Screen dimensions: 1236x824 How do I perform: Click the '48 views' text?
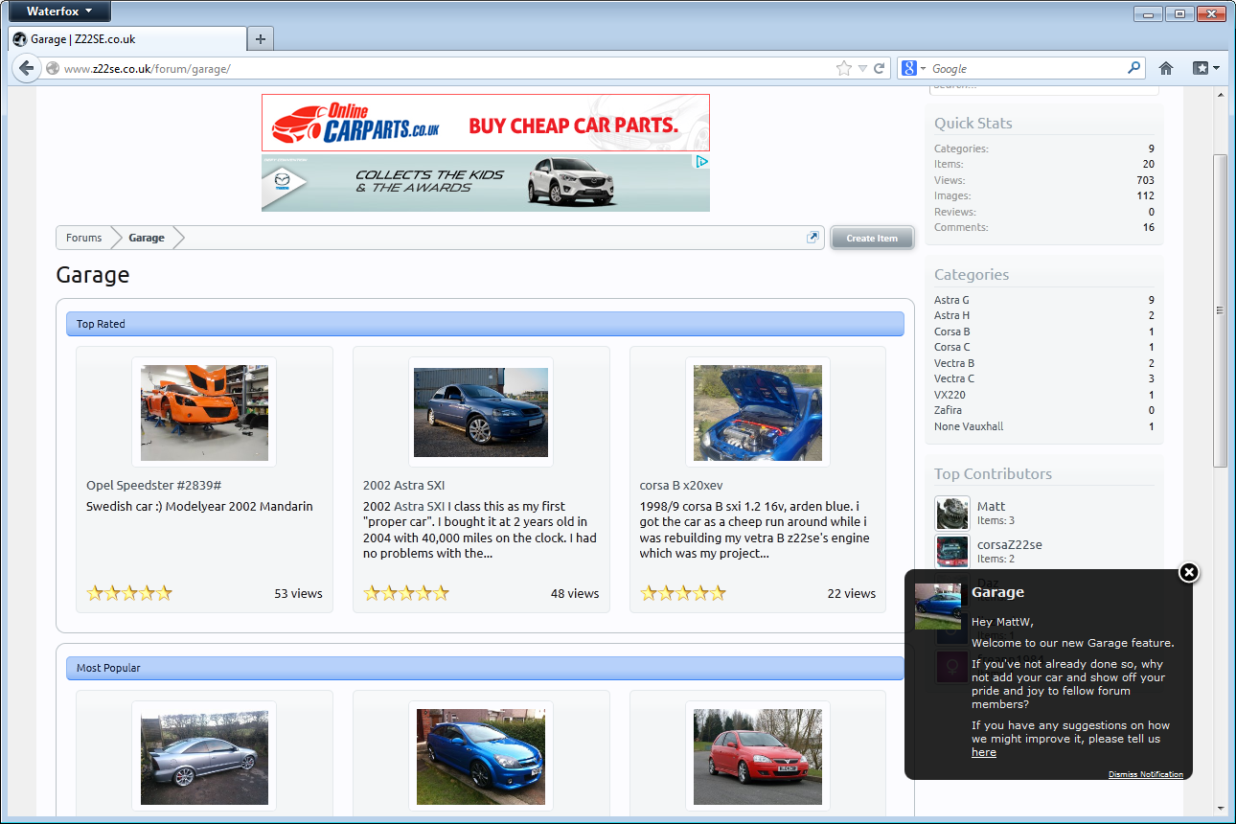[x=575, y=593]
